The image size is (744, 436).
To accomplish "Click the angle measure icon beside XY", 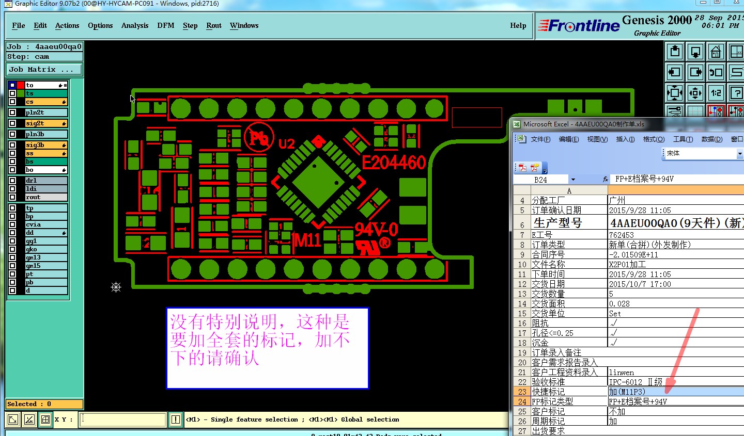I will 29,419.
